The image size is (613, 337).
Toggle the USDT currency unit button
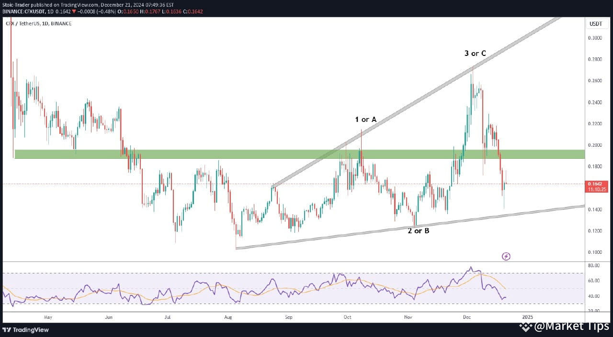[x=597, y=23]
